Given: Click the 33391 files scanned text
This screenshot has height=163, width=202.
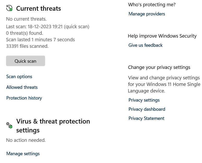Looking at the screenshot, I should [27, 46].
